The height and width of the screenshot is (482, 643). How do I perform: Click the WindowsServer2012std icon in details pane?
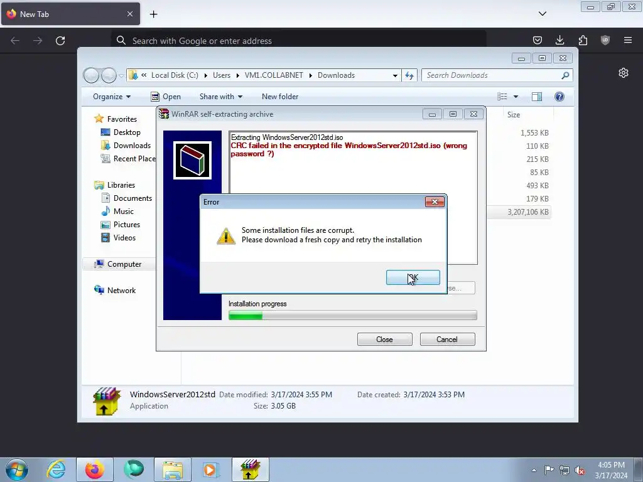tap(107, 401)
